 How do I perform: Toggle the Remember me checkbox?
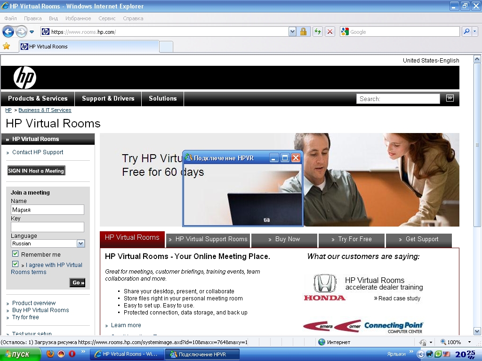click(x=15, y=254)
